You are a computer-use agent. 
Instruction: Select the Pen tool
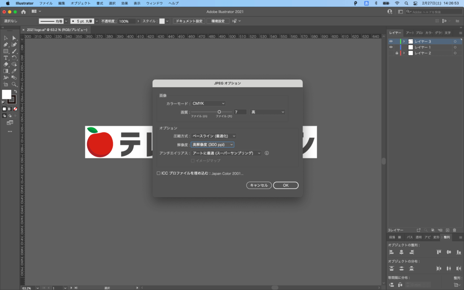[x=6, y=45]
